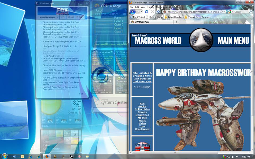Viewport: 255px width, 159px height.
Task: Open the Games link on Macross World
Action: tap(142, 112)
